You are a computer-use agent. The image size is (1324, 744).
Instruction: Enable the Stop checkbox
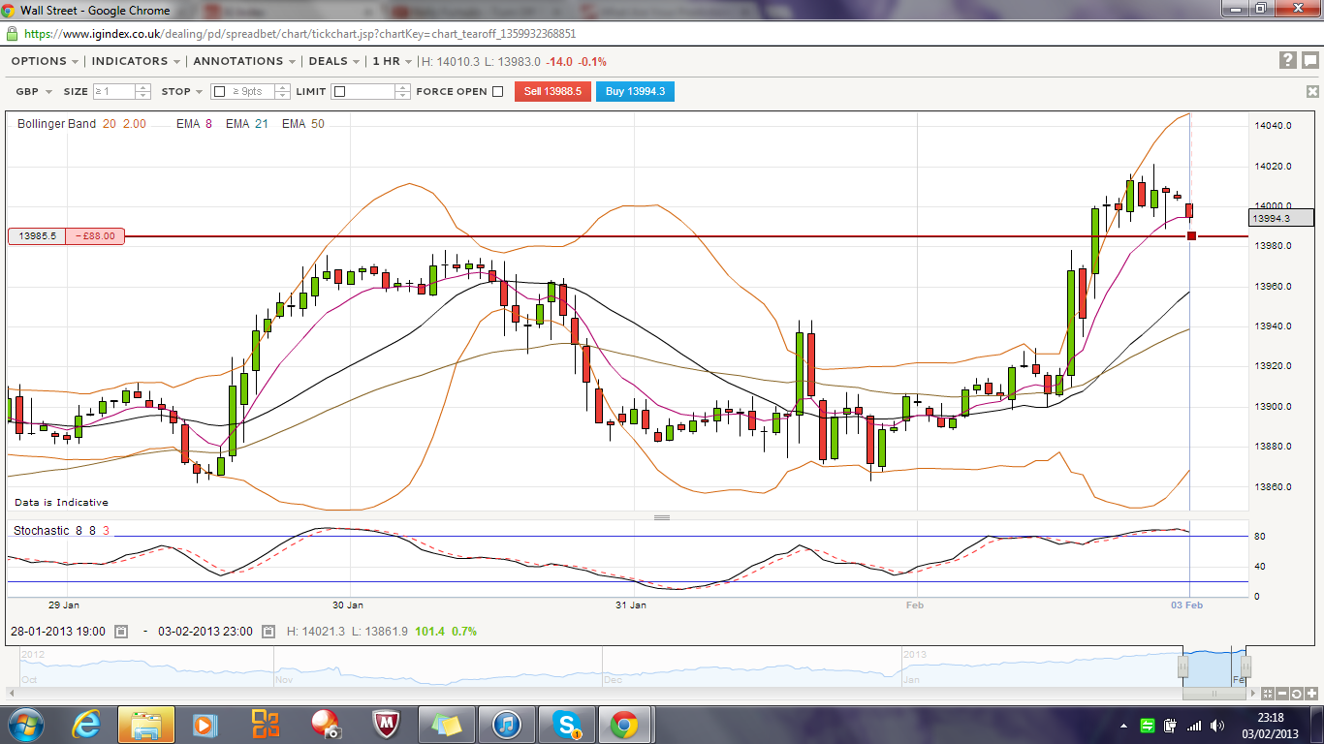(219, 92)
